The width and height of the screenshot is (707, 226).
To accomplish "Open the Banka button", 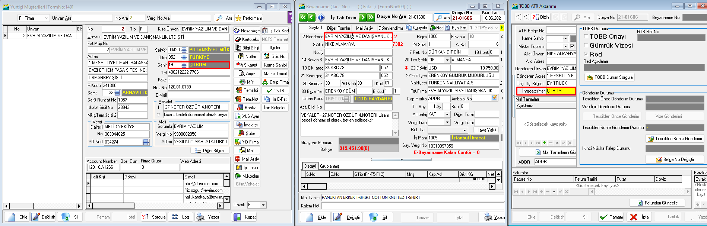I will tap(247, 107).
